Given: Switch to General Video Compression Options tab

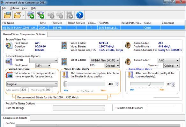Looking at the screenshot, I should 24,34.
